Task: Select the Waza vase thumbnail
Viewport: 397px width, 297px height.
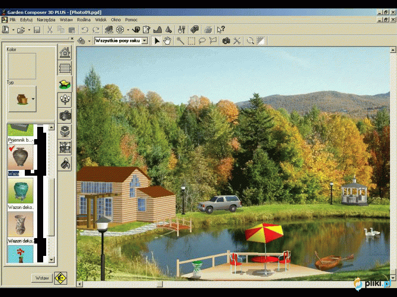Action: (x=20, y=157)
